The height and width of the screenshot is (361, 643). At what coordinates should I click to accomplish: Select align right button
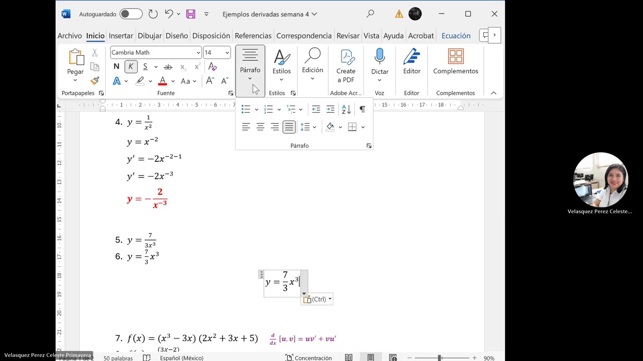pyautogui.click(x=274, y=127)
